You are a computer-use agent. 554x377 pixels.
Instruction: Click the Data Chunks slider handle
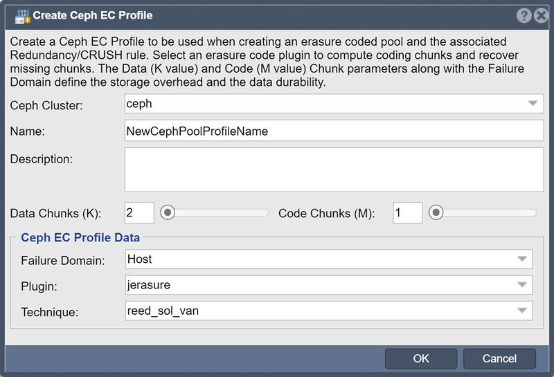coord(168,212)
